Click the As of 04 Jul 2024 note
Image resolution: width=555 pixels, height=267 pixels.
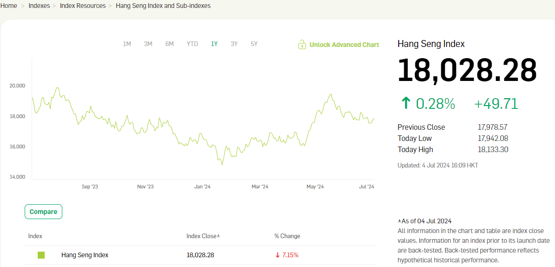click(425, 221)
